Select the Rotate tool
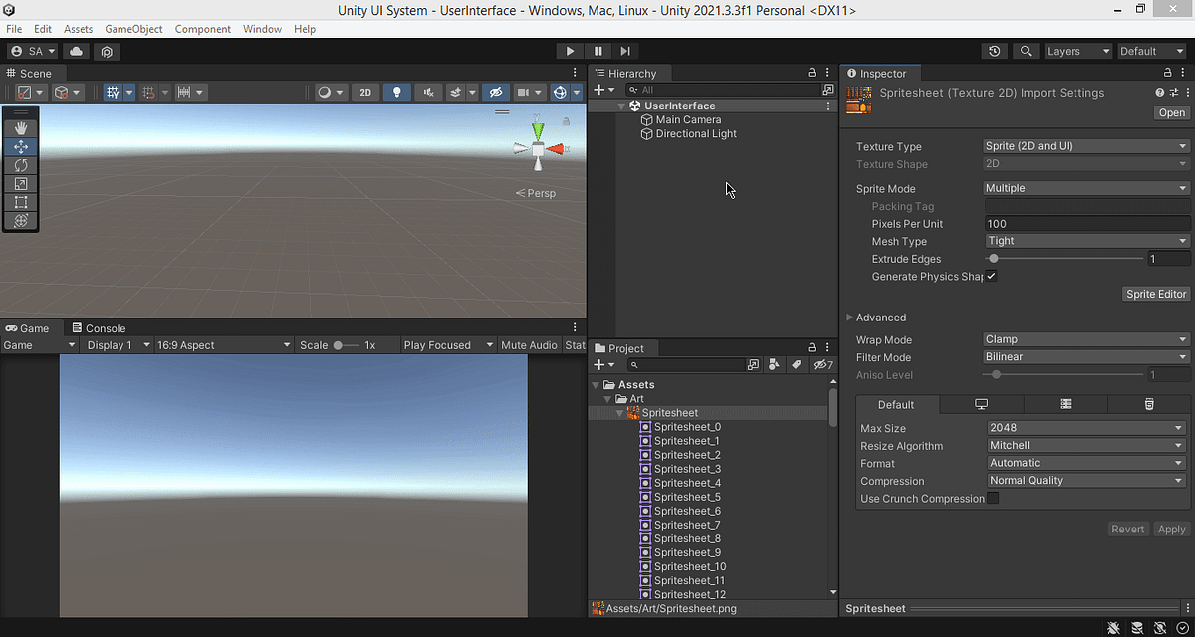This screenshot has width=1195, height=637. [20, 165]
